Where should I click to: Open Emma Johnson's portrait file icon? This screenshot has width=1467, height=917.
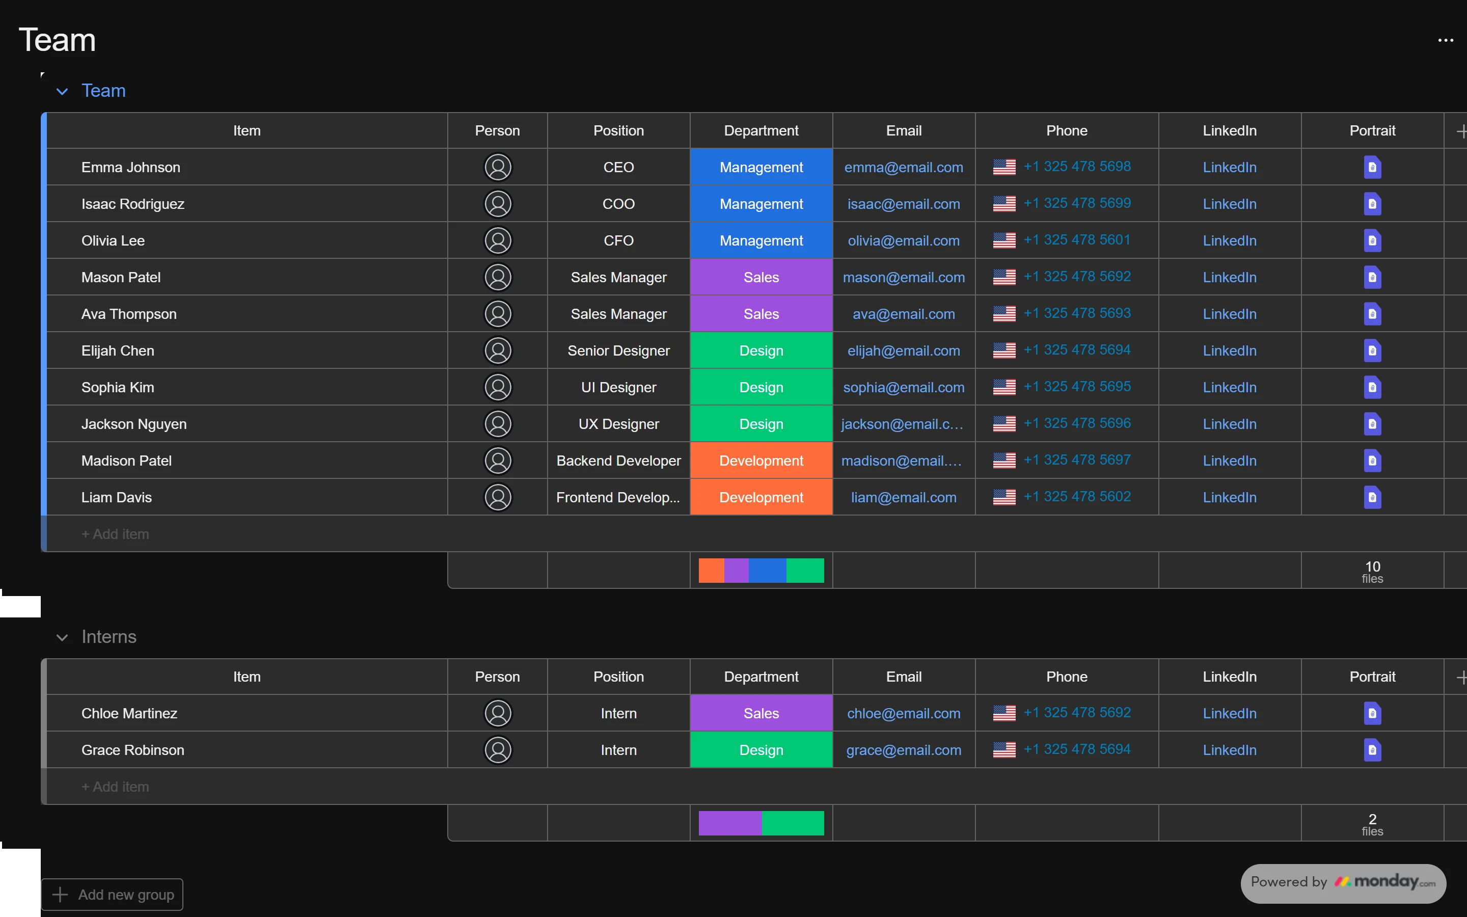(1372, 168)
